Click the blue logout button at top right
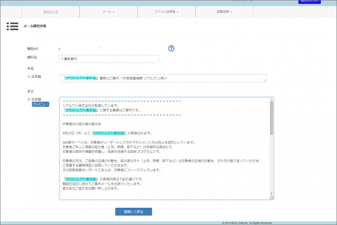This screenshot has height=225, width=337. click(309, 2)
